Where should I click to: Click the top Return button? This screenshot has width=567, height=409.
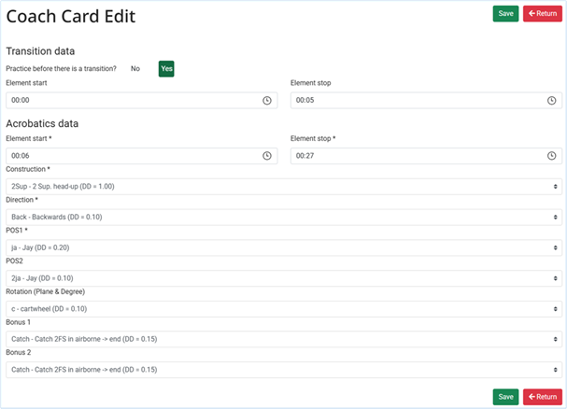tap(543, 14)
